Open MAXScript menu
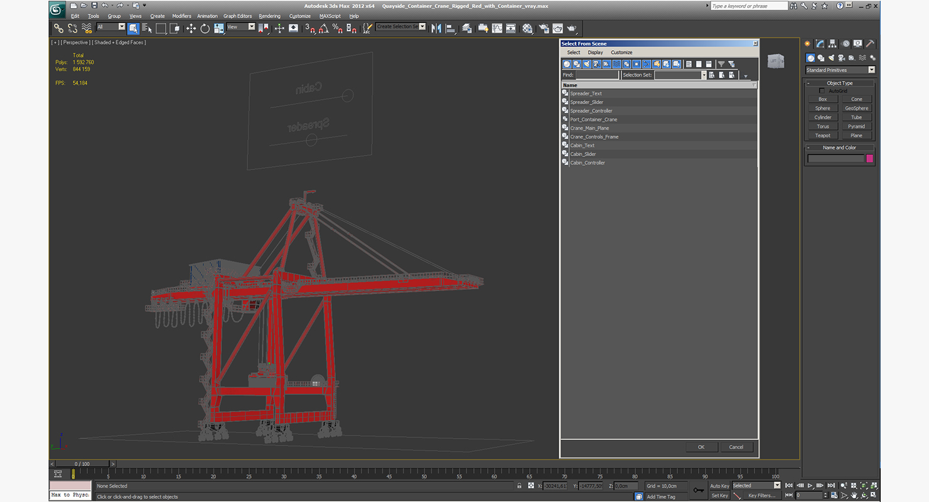Viewport: 929px width, 502px height. click(330, 16)
